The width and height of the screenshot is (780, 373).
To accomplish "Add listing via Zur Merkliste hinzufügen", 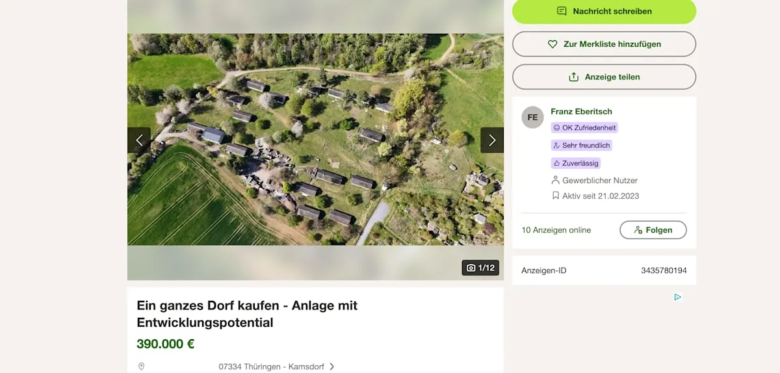I will tap(604, 44).
